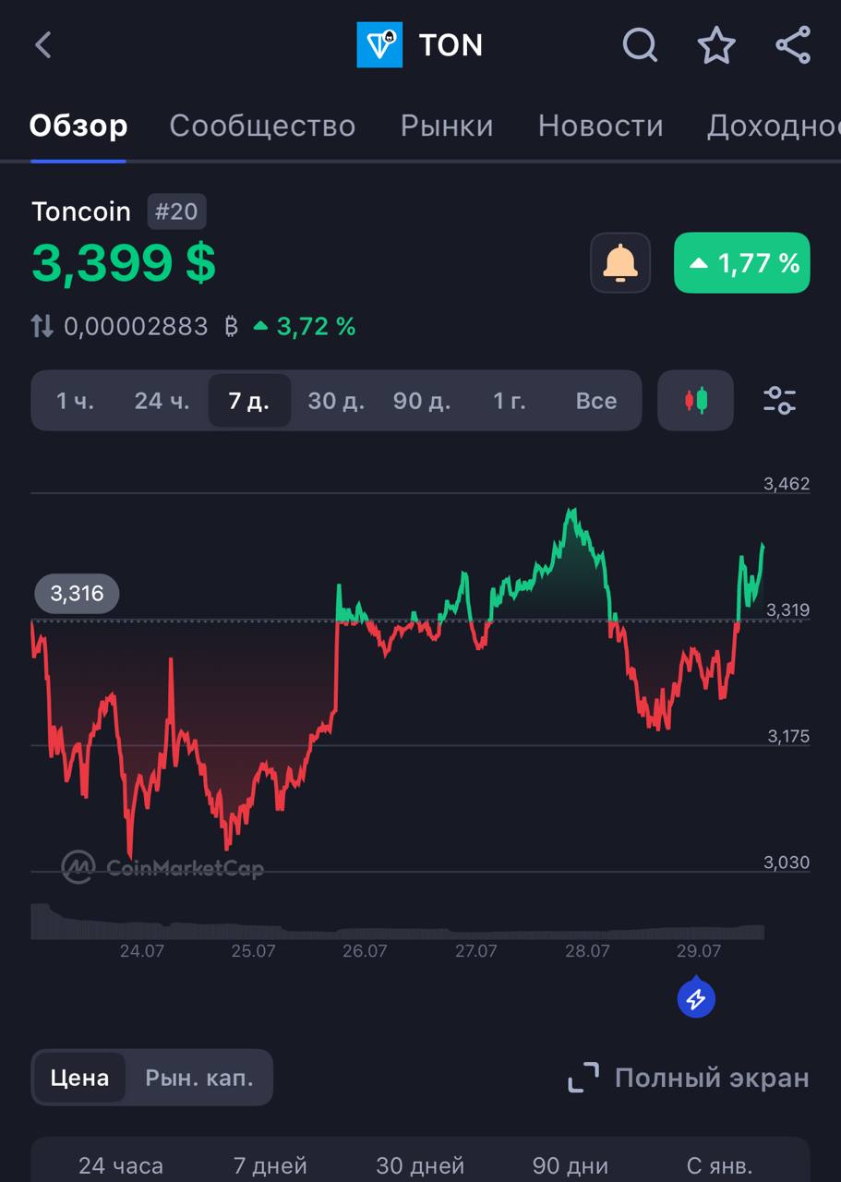Open search with the magnifier icon
841x1182 pixels.
point(640,44)
